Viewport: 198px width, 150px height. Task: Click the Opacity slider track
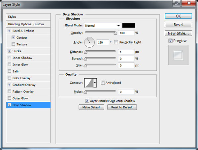tap(100, 33)
